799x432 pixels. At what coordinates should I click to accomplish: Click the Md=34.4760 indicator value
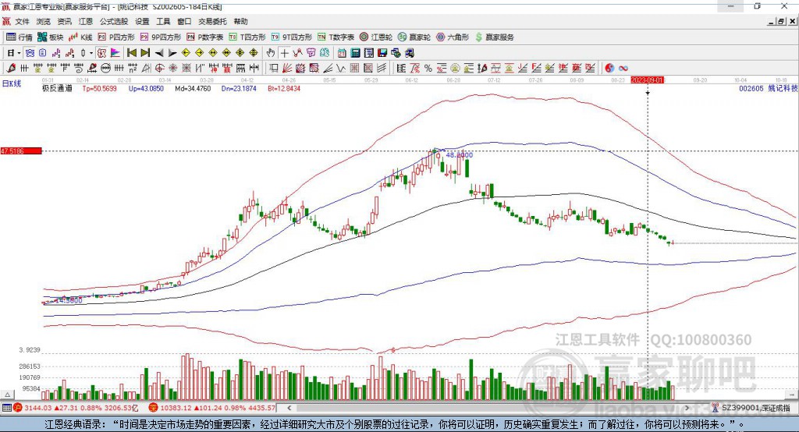tap(193, 89)
